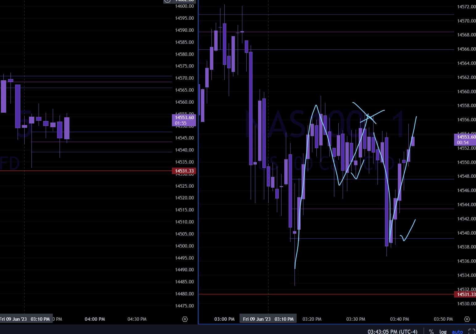Click the 04:00 PM time axis label

point(95,319)
